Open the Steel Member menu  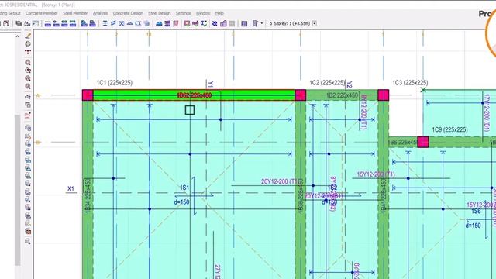tap(75, 13)
